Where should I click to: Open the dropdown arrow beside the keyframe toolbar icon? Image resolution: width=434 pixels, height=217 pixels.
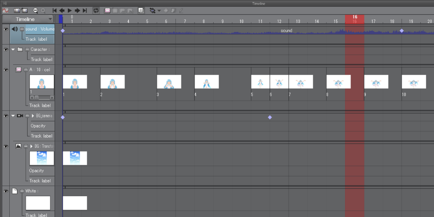159,10
